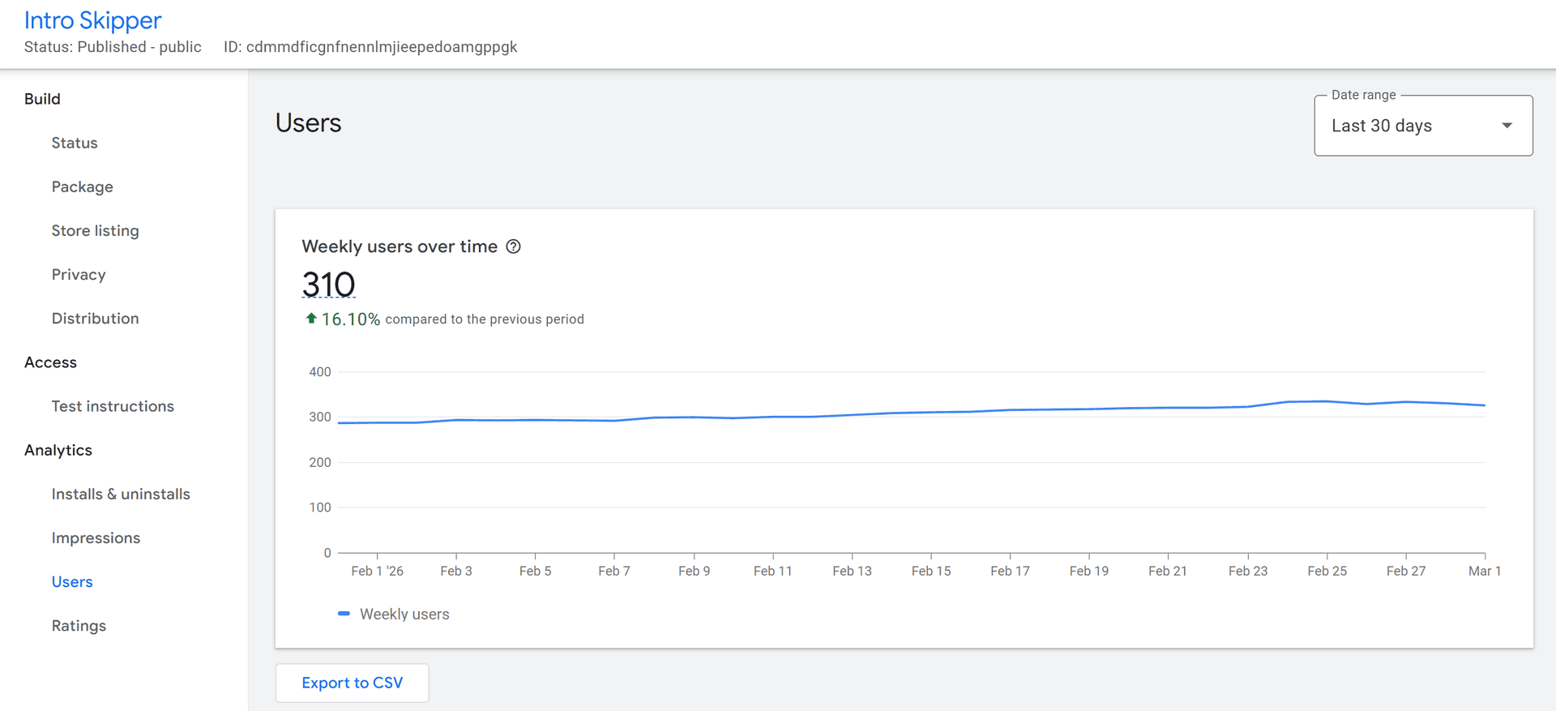Viewport: 1556px width, 711px height.
Task: Open the Date range dropdown arrow
Action: point(1507,126)
